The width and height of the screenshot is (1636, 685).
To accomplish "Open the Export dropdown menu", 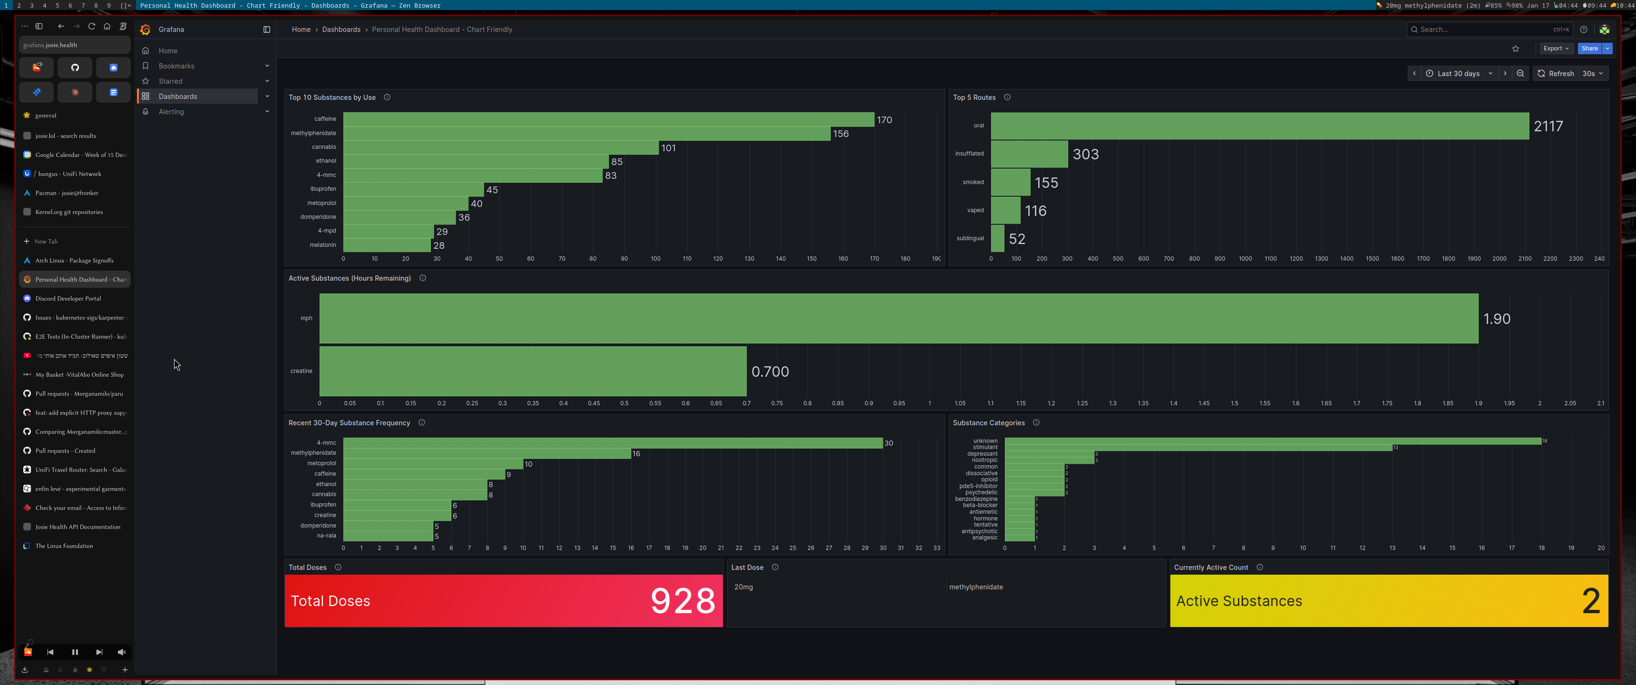I will click(x=1555, y=49).
